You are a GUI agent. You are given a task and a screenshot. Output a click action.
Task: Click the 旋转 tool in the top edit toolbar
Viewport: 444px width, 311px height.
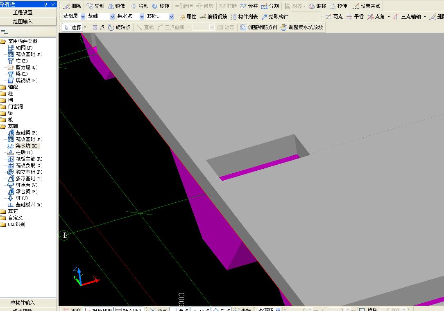pyautogui.click(x=160, y=6)
